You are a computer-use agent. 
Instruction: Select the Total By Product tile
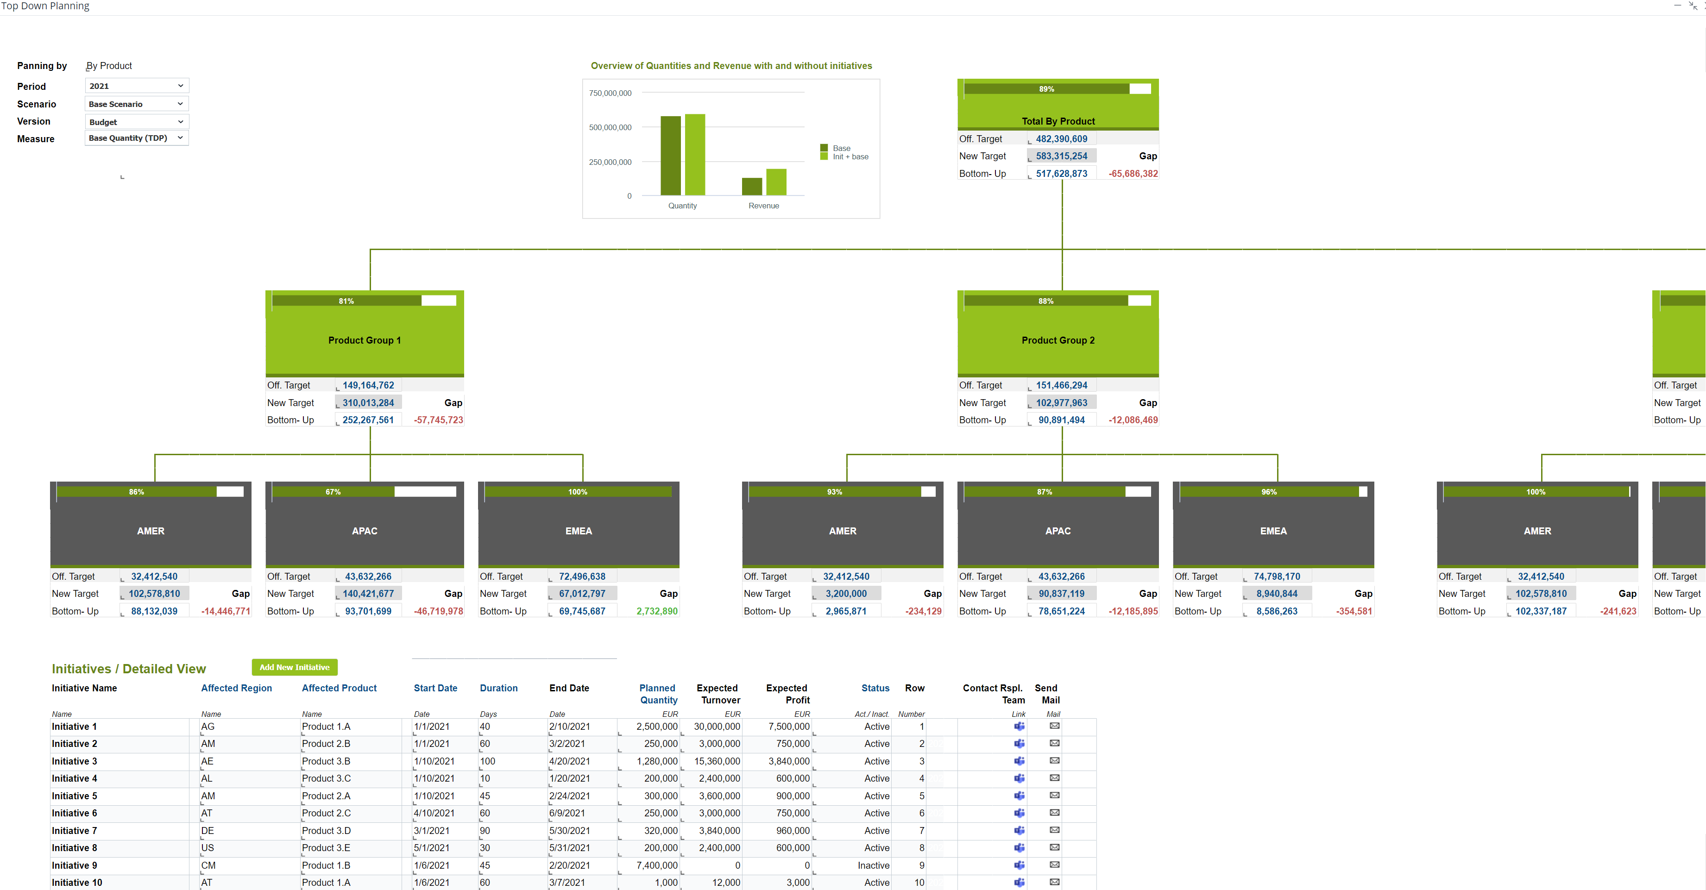[1058, 105]
